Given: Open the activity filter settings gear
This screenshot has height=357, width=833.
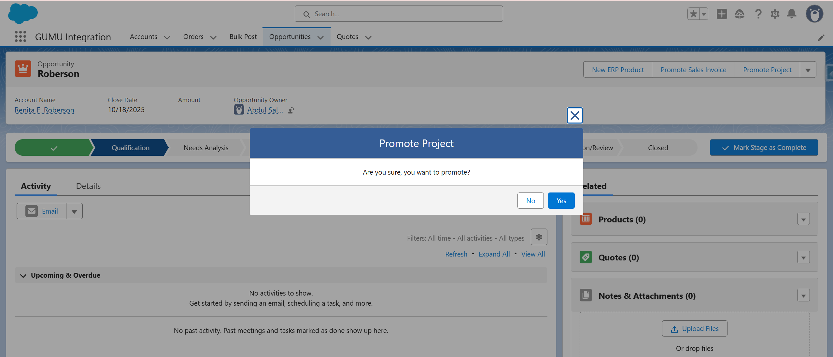Looking at the screenshot, I should click(x=539, y=237).
